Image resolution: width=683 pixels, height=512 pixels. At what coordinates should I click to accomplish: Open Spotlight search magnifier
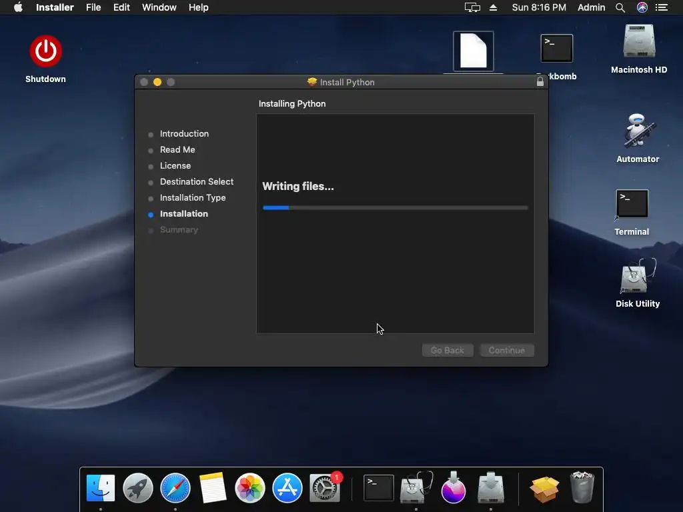tap(620, 7)
